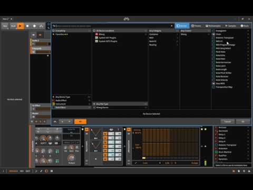The width and height of the screenshot is (253, 190).
Task: Filter by the MIDI category
Action: point(164,38)
